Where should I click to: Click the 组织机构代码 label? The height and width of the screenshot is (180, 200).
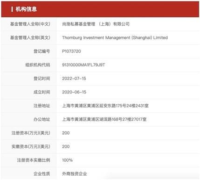(x=38, y=65)
